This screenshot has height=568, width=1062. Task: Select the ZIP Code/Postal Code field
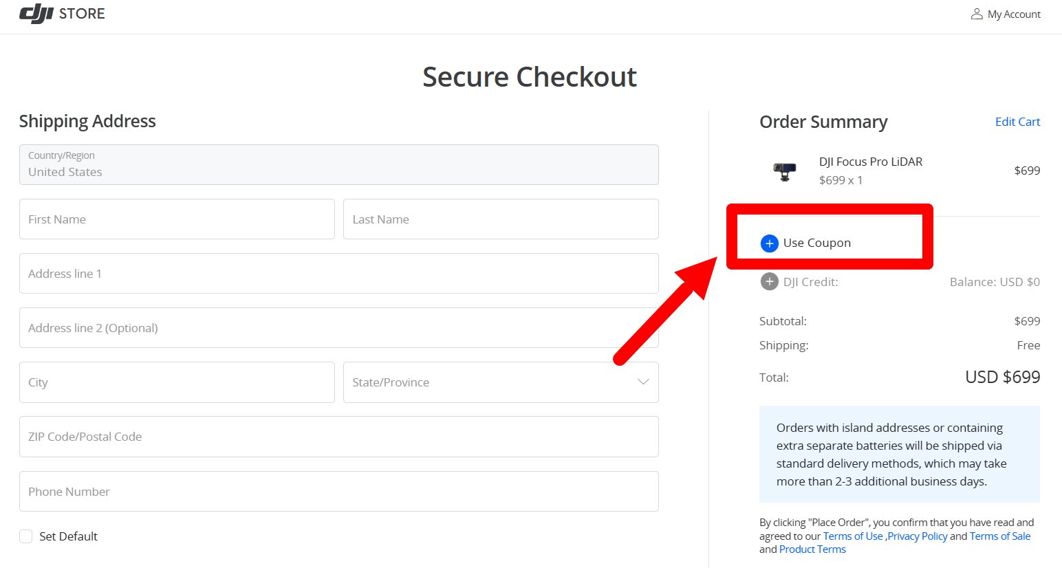pos(339,437)
